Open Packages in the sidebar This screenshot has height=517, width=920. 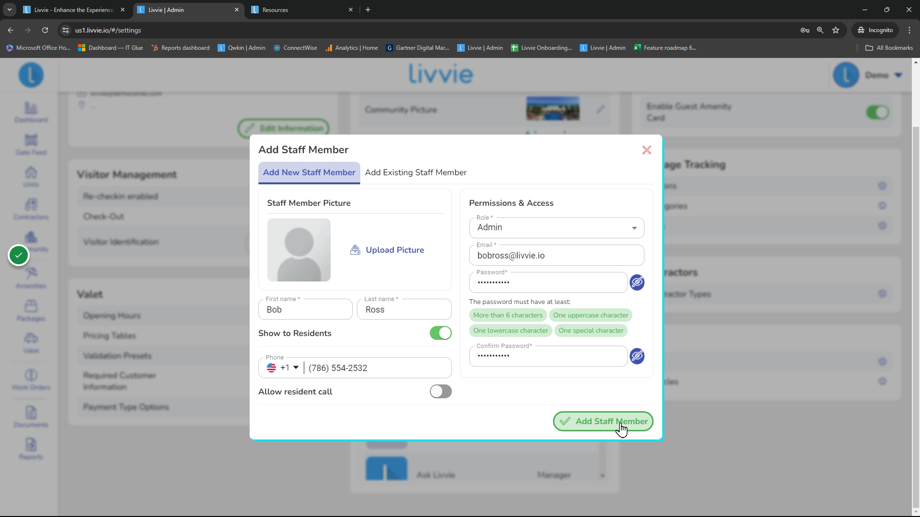click(31, 311)
